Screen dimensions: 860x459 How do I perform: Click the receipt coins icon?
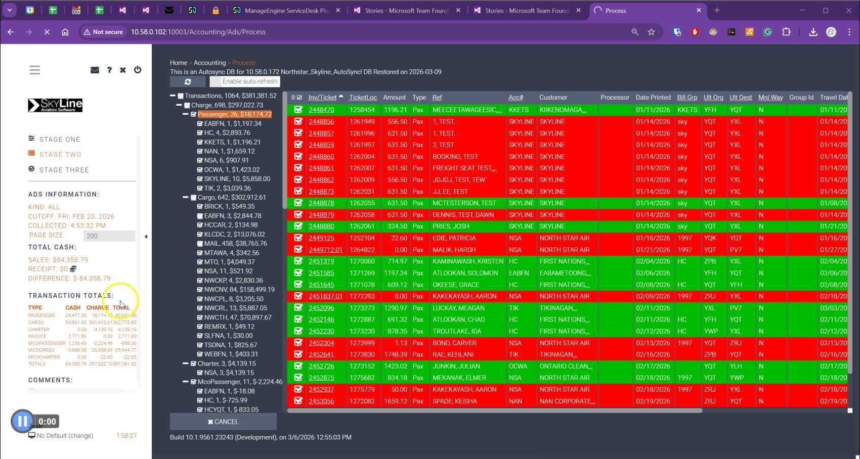pyautogui.click(x=73, y=269)
